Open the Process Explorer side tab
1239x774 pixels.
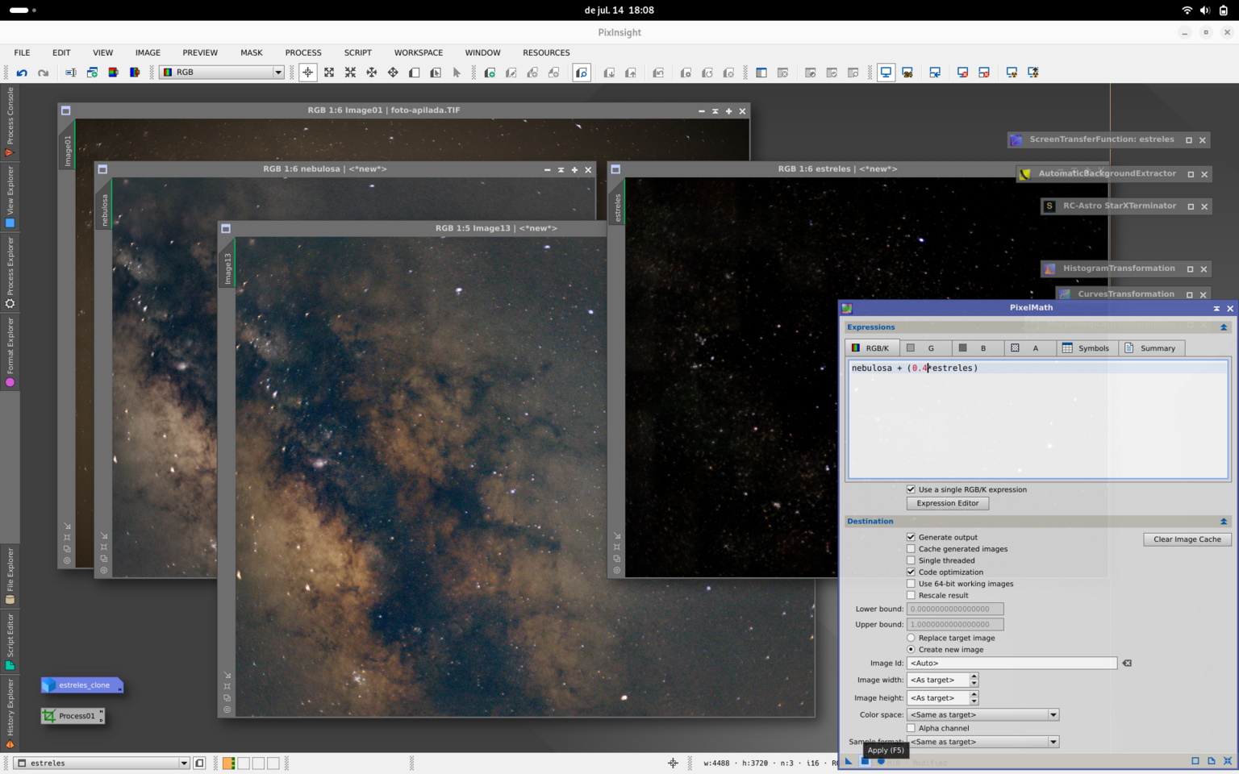(10, 273)
